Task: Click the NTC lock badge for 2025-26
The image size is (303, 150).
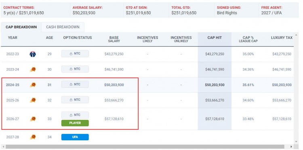Action: [x=75, y=100]
